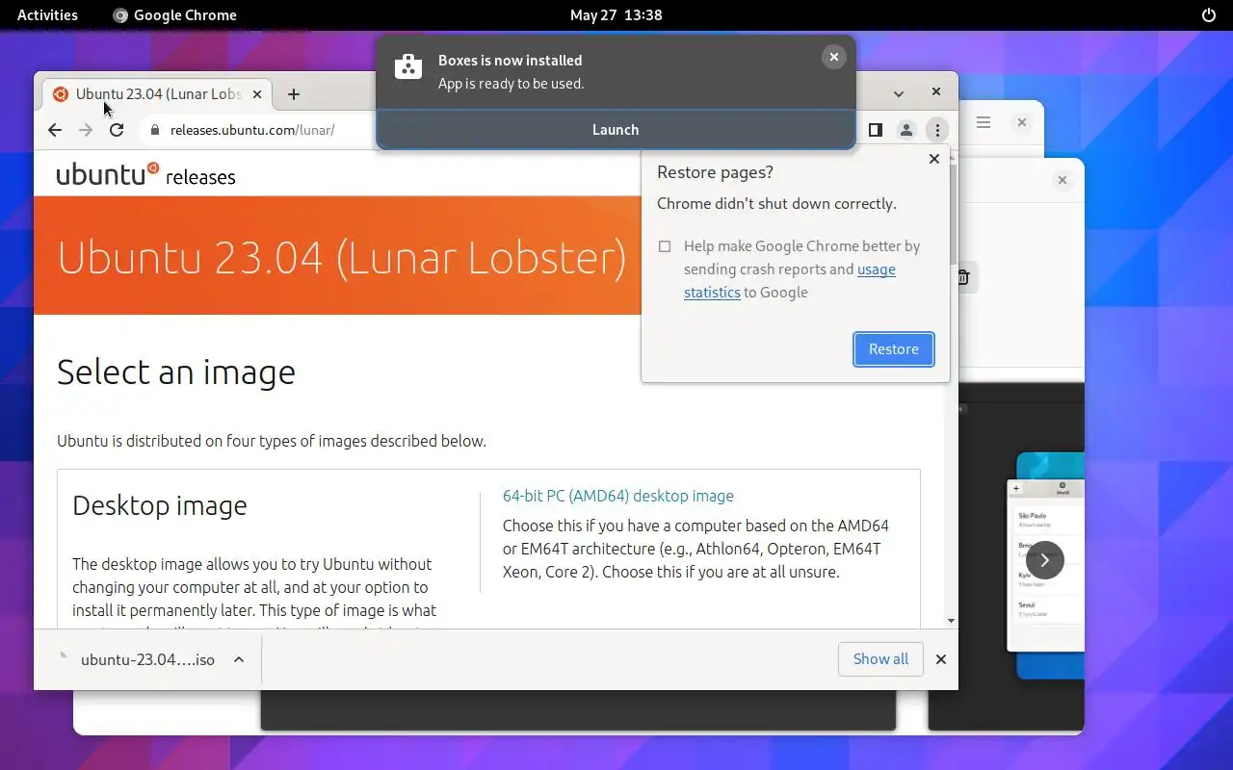Open the Chrome profile avatar menu
Viewport: 1233px width, 770px height.
(906, 130)
